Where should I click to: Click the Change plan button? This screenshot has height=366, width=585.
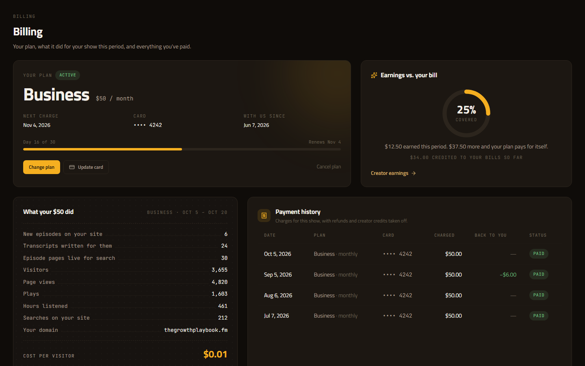coord(41,167)
